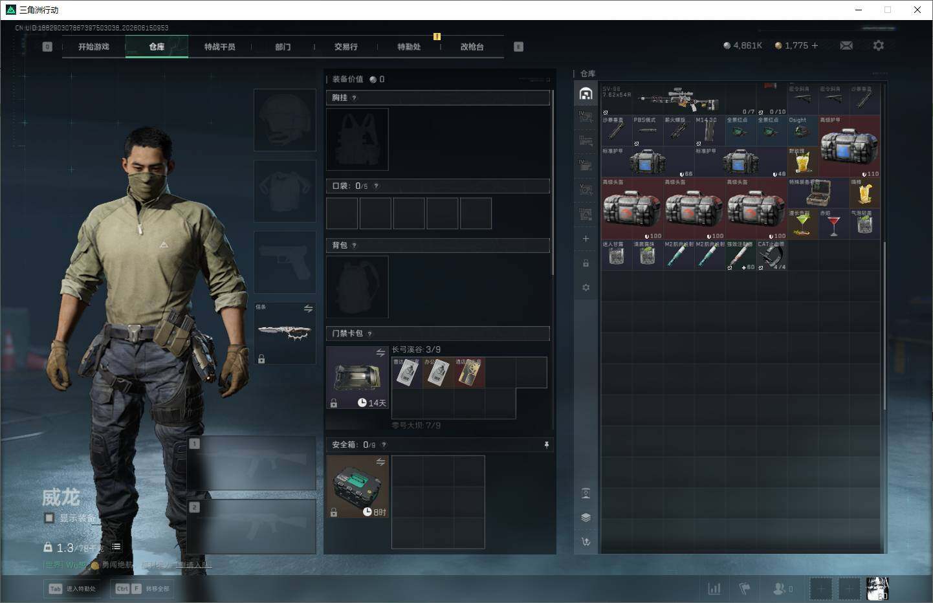Click the 4,861K currency balance
The image size is (933, 603).
pyautogui.click(x=743, y=45)
